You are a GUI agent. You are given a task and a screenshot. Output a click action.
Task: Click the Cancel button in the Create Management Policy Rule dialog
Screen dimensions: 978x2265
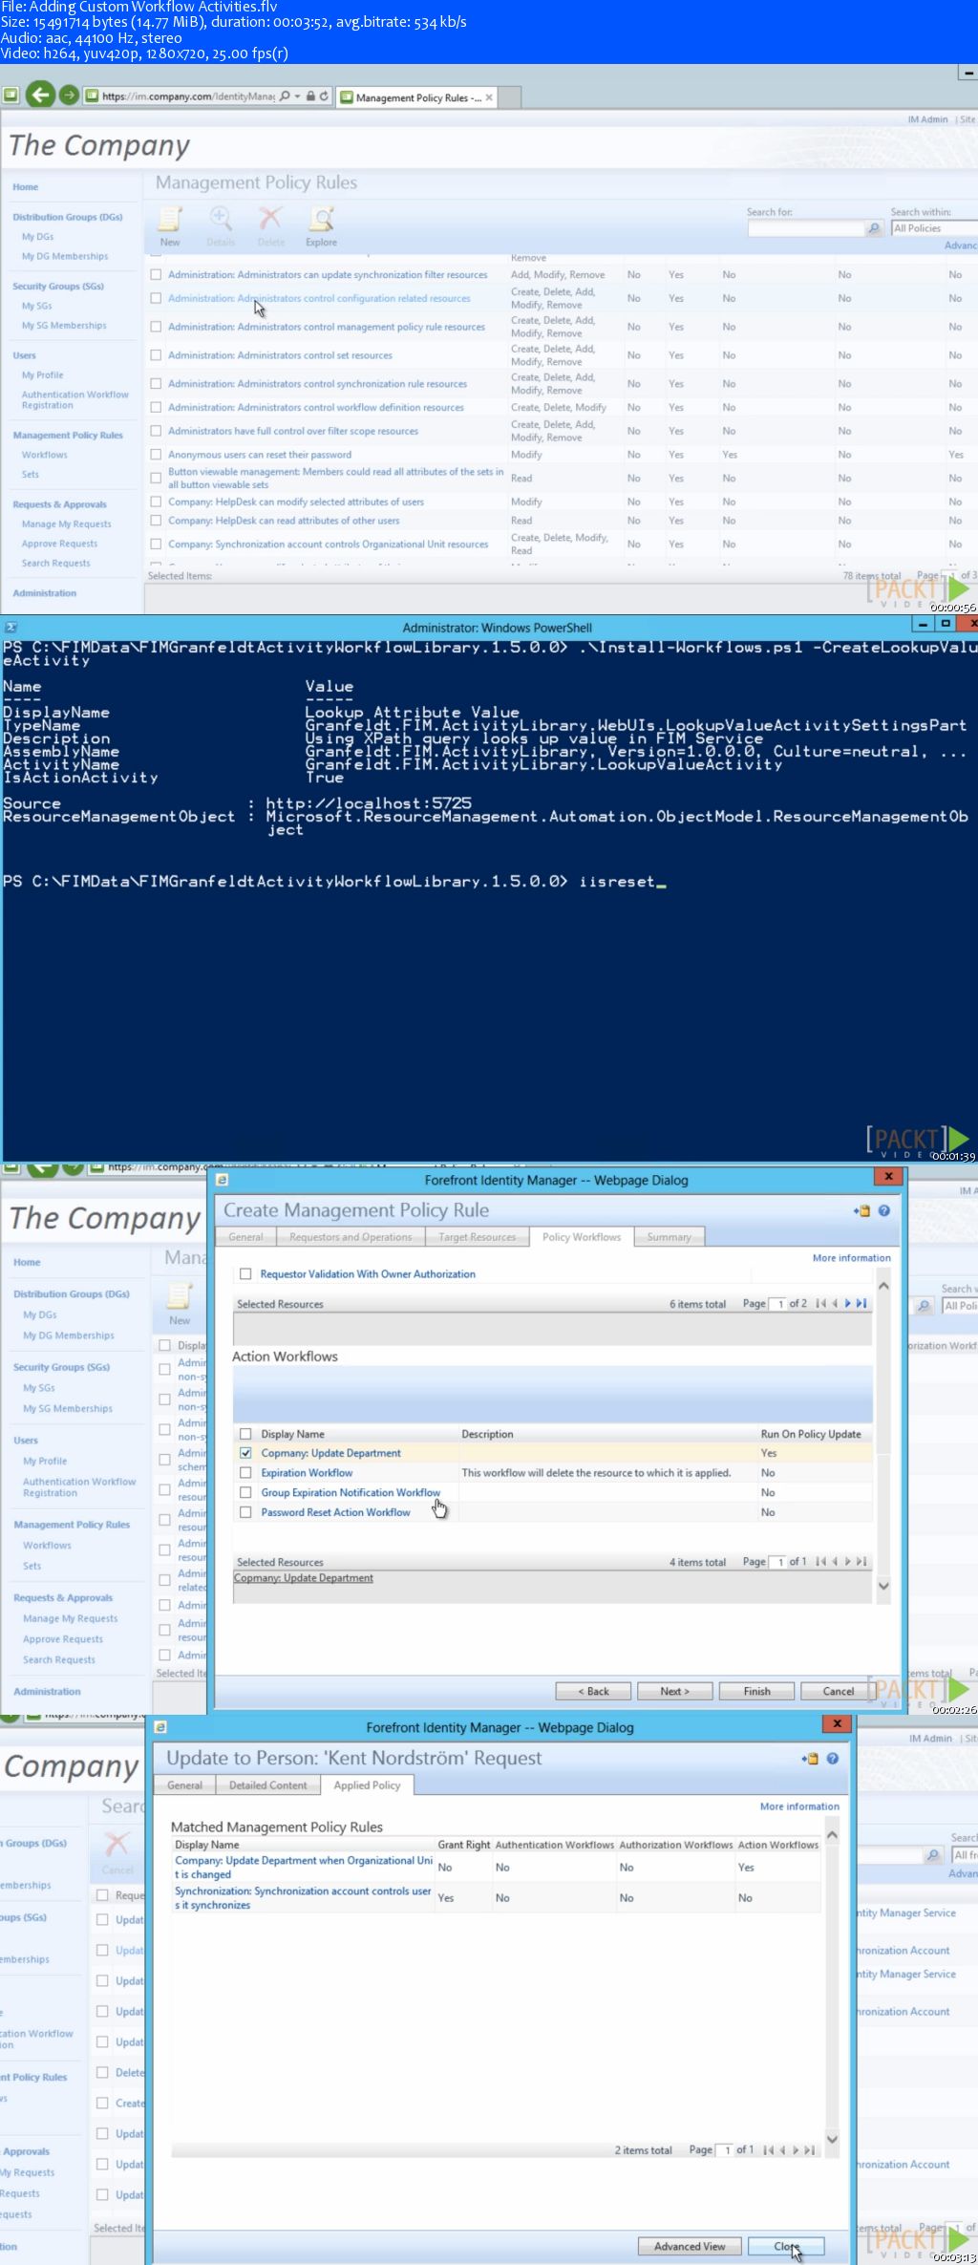[839, 1691]
